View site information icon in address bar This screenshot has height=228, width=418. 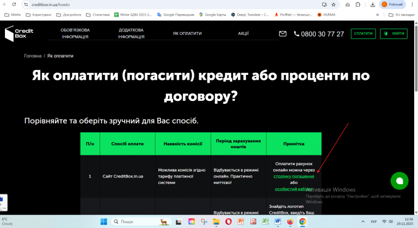(26, 4)
